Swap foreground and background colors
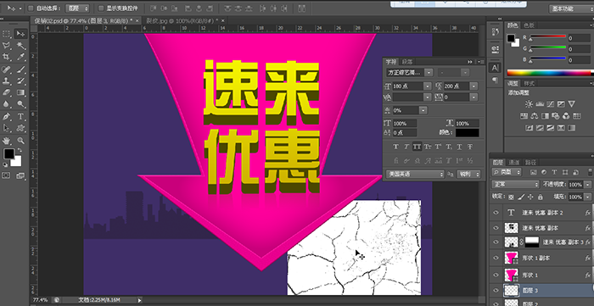Viewport: 594px width, 306px height. click(20, 151)
